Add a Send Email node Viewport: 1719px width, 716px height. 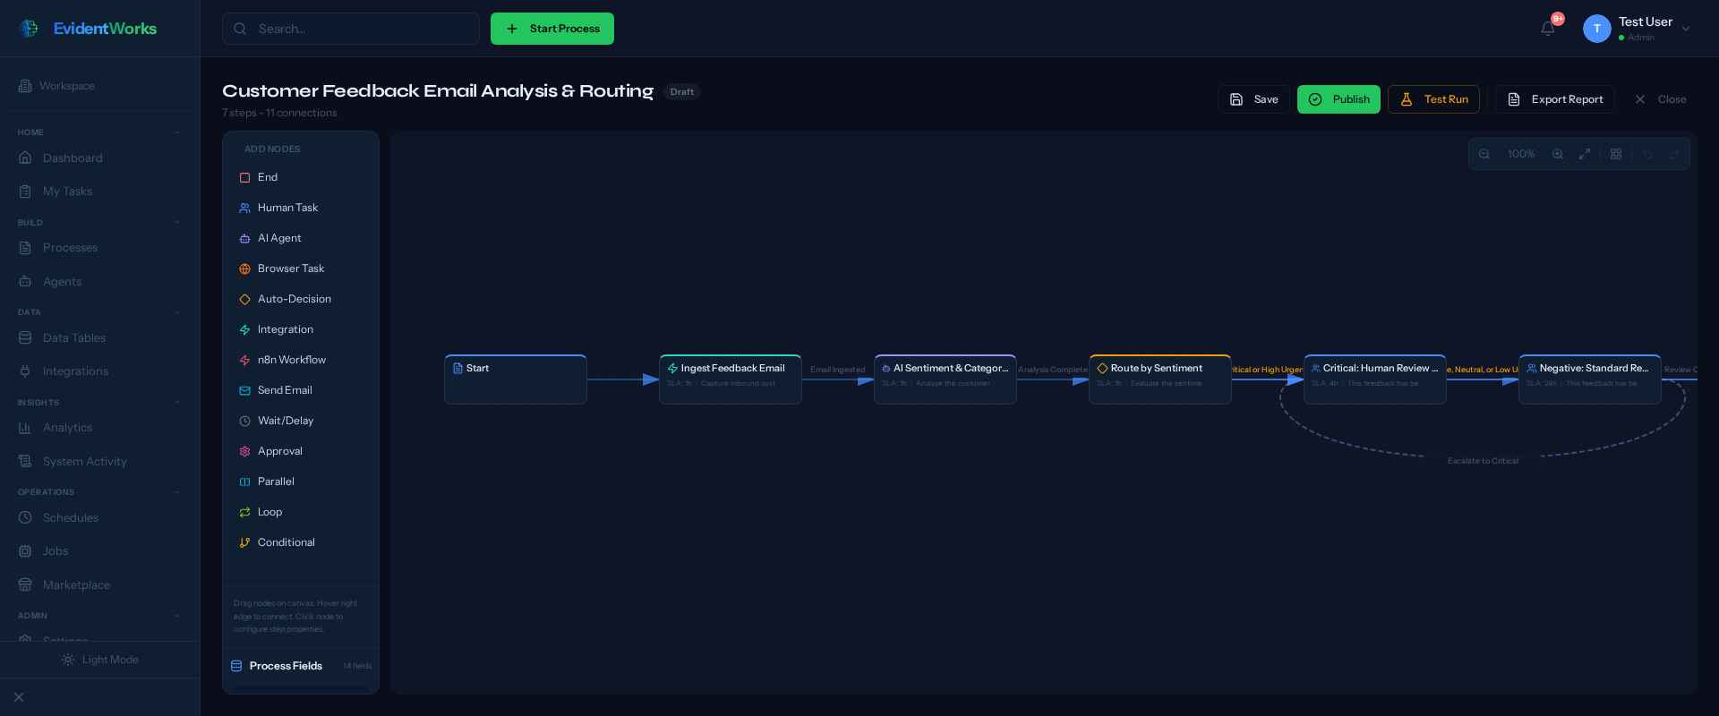click(301, 390)
